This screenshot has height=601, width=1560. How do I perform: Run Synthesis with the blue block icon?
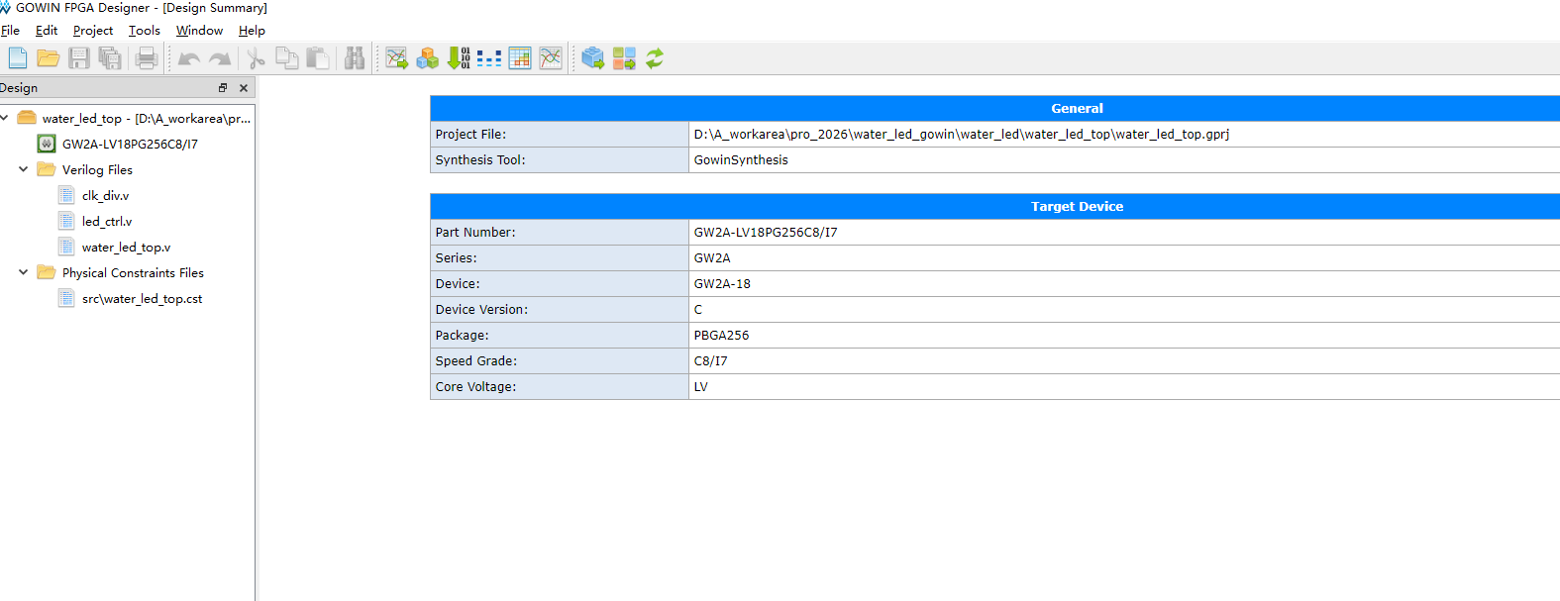click(x=593, y=58)
